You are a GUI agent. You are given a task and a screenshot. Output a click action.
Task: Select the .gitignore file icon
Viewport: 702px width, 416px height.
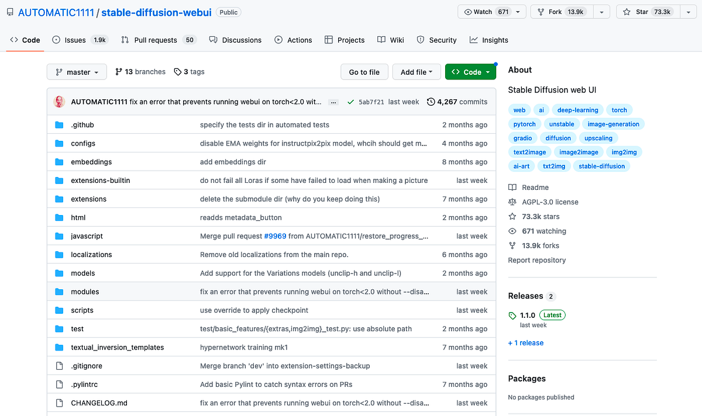59,366
